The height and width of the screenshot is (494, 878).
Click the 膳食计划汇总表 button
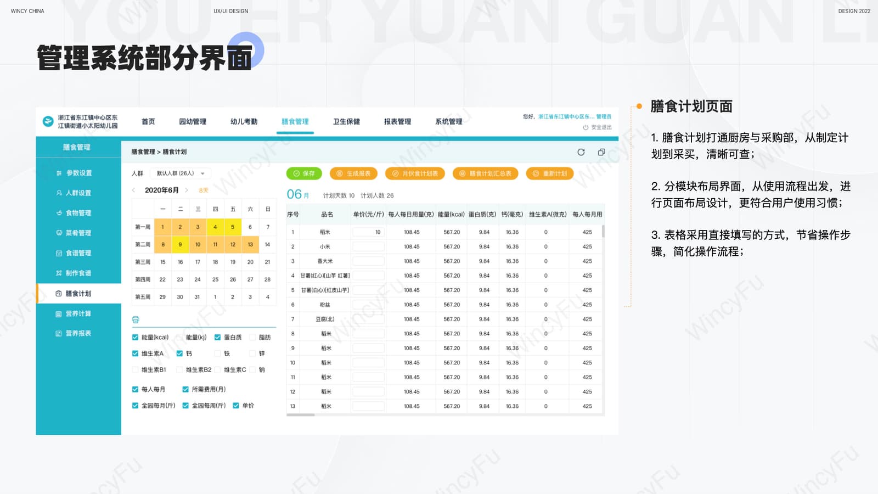pos(486,173)
